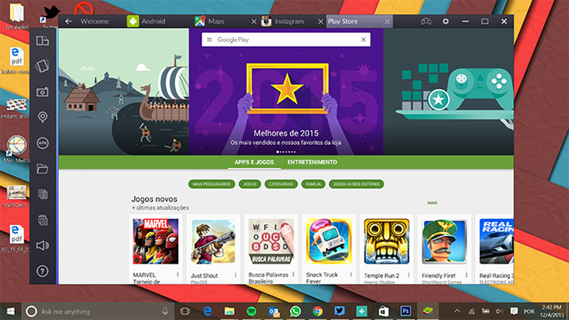Open the Snack Truck Fever thumbnail
This screenshot has height=320, width=569.
[x=329, y=241]
